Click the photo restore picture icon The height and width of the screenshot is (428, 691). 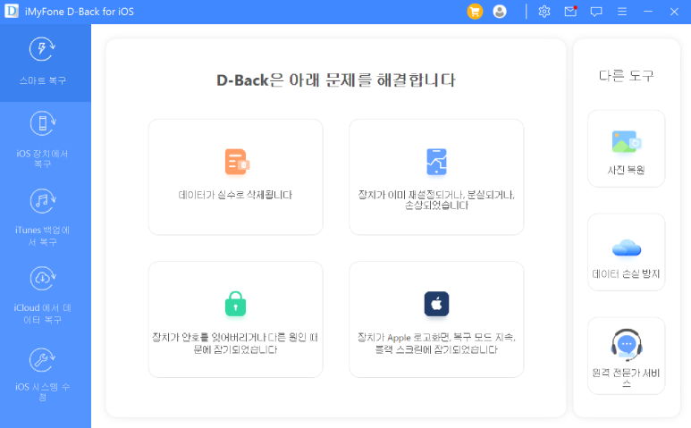coord(627,142)
